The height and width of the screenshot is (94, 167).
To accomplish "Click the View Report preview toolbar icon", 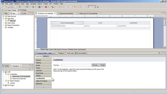I will 33,7.
